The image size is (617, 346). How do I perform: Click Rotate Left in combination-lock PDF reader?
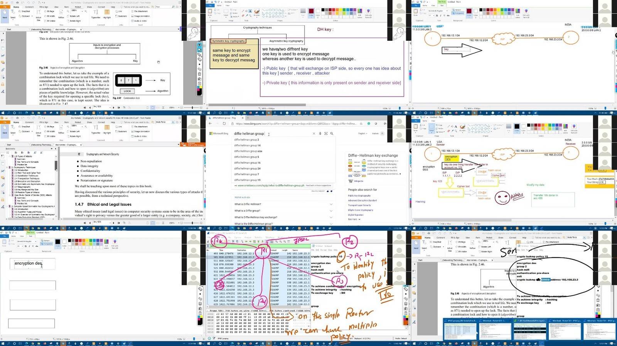pyautogui.click(x=73, y=16)
